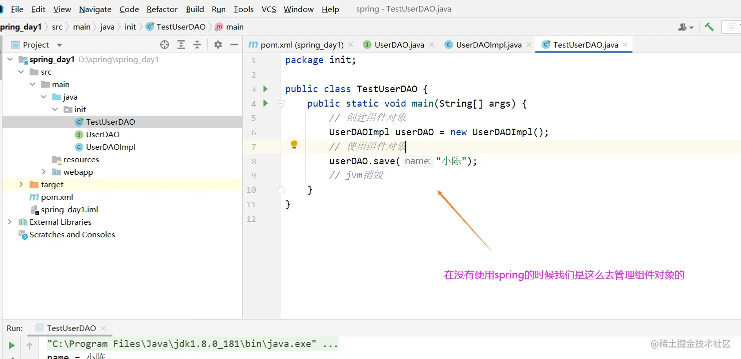
Task: Collapse the init package
Action: 55,109
